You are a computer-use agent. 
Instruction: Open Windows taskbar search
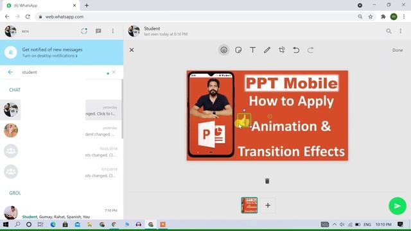17,225
